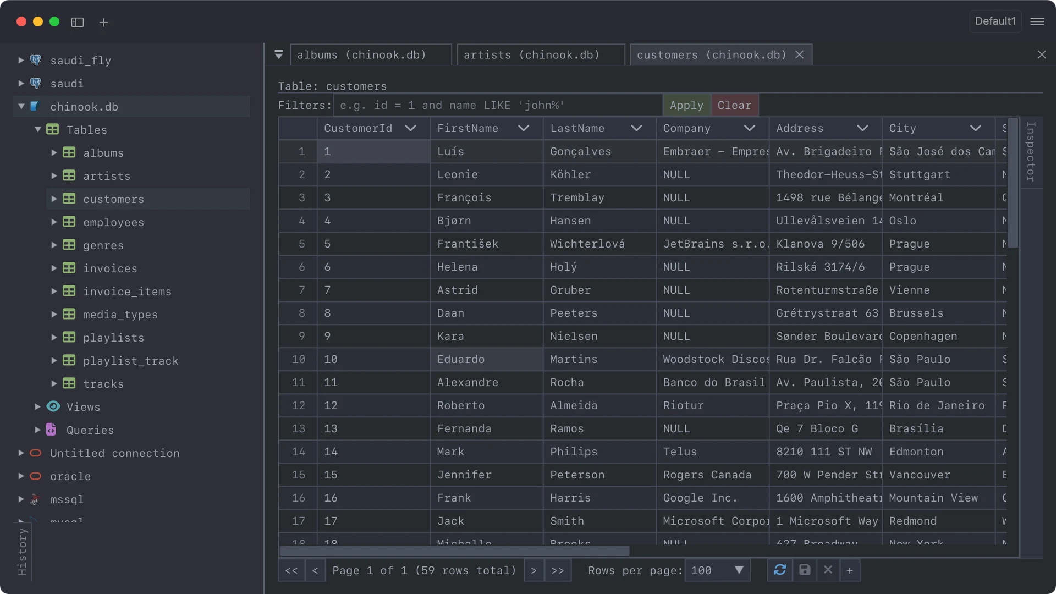This screenshot has width=1056, height=594.
Task: Expand the employees table node
Action: pyautogui.click(x=54, y=222)
